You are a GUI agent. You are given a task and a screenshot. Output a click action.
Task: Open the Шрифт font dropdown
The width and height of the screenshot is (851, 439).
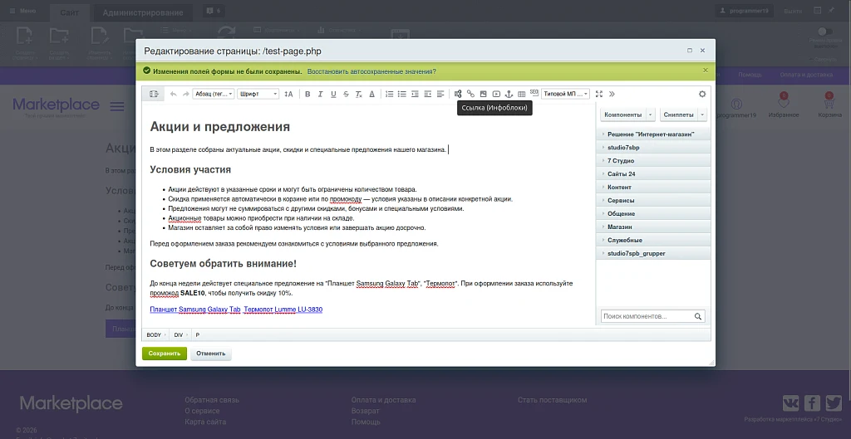258,94
